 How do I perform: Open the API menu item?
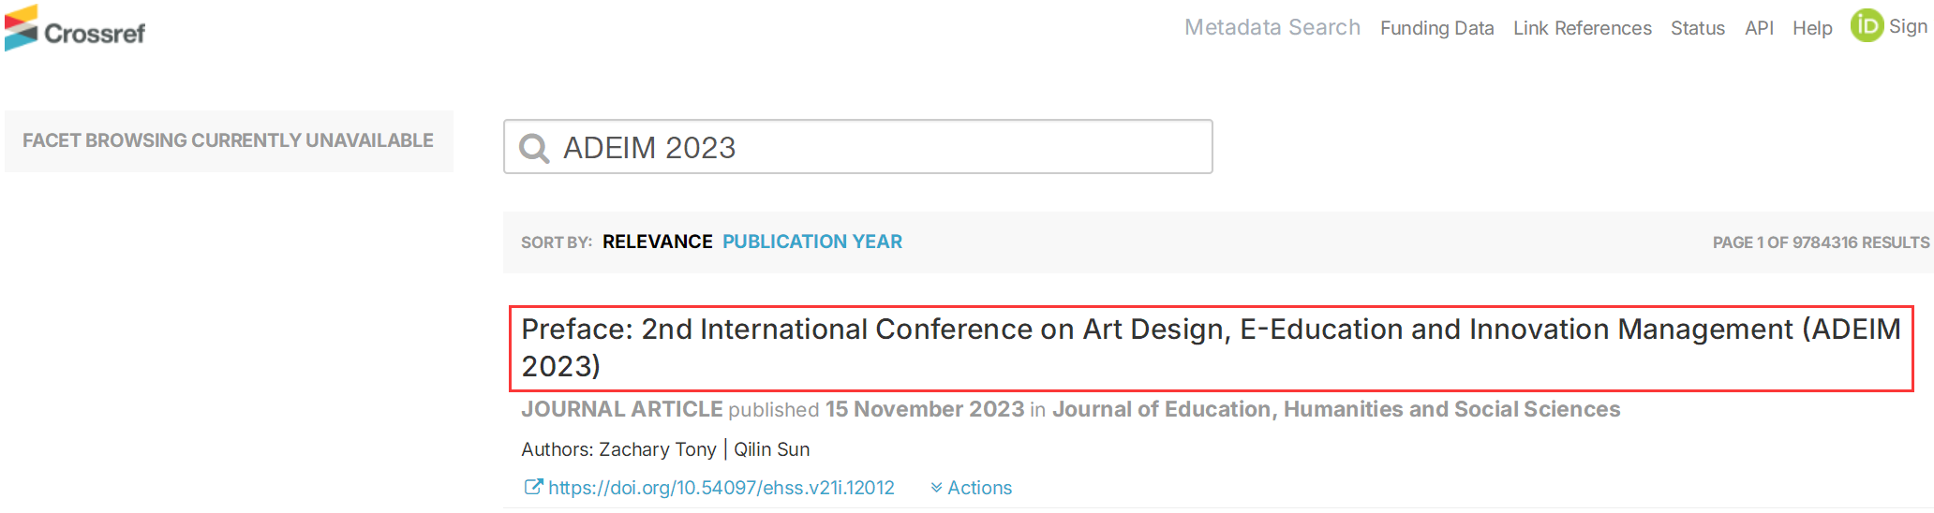coord(1759,28)
